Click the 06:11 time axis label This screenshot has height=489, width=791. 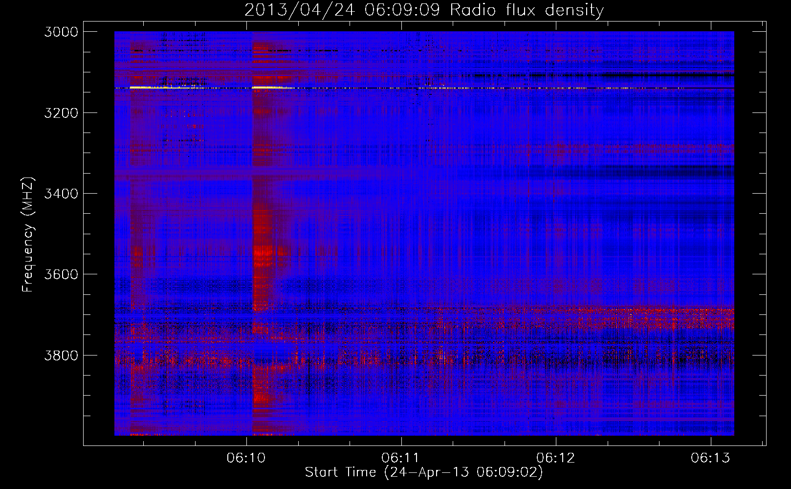tap(401, 458)
